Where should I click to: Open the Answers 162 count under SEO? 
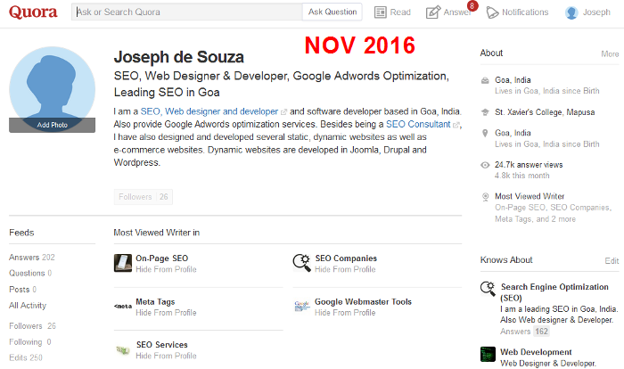524,332
